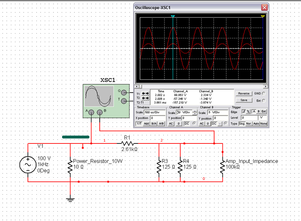Click the T2-T1 time reading 3.661 ms

pyautogui.click(x=160, y=103)
